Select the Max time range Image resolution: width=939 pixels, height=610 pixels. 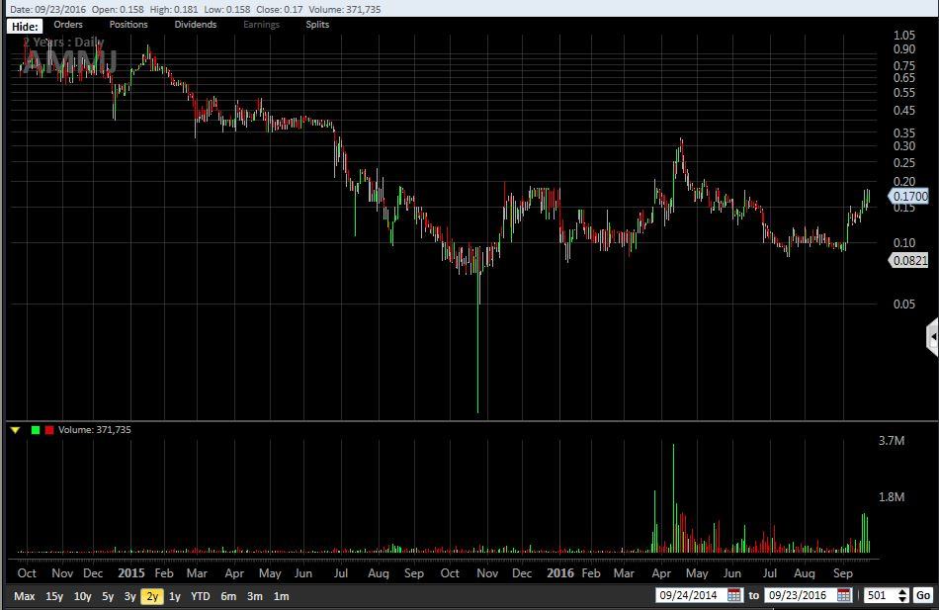25,596
